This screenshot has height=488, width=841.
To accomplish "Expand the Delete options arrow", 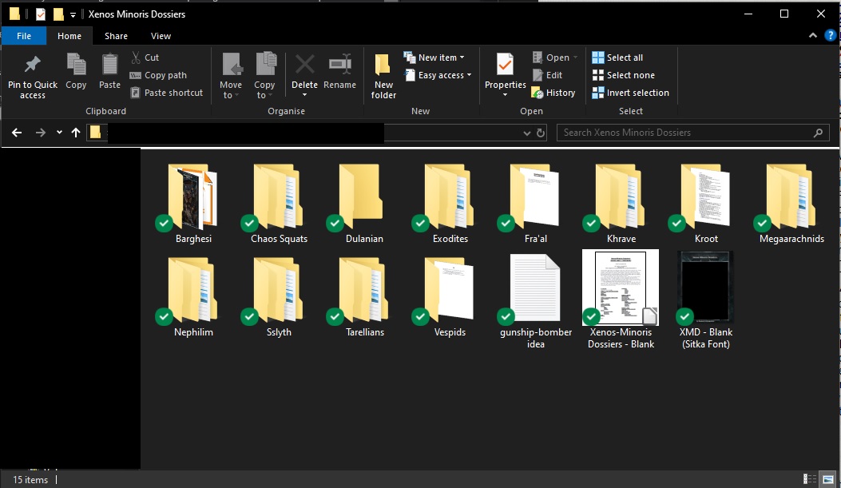I will click(304, 95).
